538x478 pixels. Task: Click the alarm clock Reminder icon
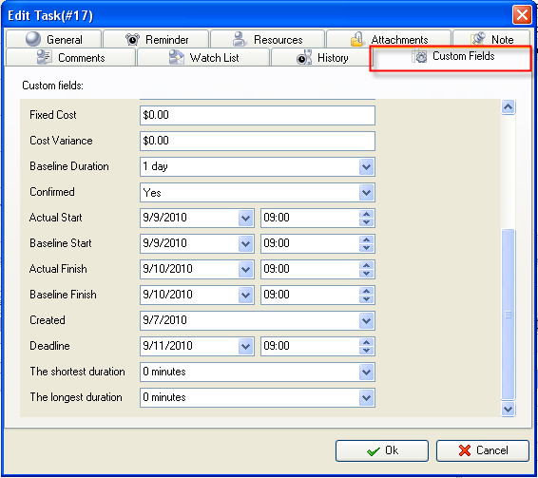(x=132, y=39)
